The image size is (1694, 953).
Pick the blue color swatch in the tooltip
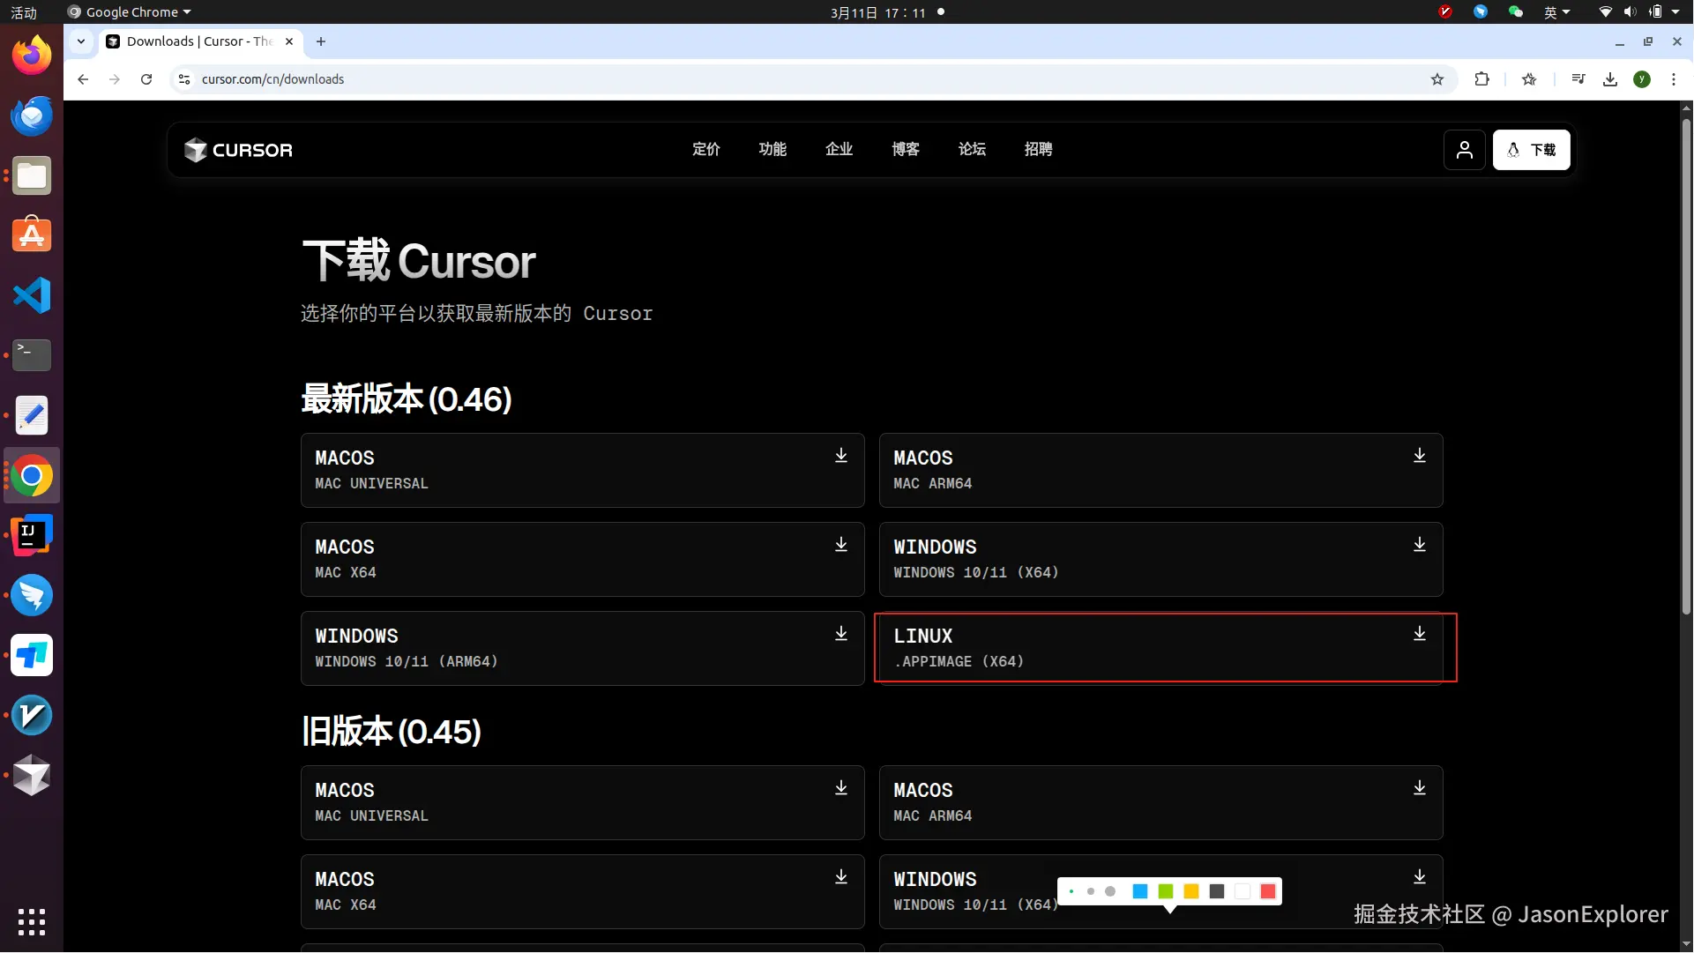pos(1140,892)
